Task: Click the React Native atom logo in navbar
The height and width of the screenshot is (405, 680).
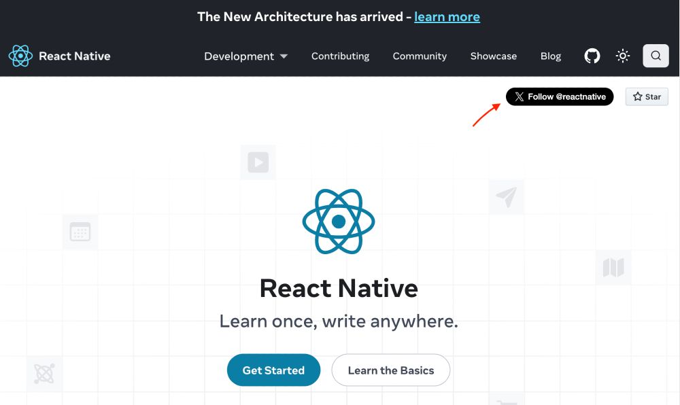Action: 20,56
